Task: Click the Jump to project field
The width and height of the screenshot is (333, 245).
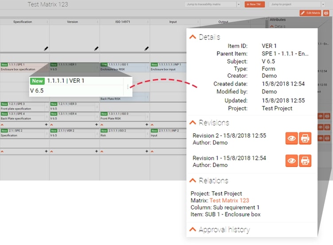Action: pos(295,4)
